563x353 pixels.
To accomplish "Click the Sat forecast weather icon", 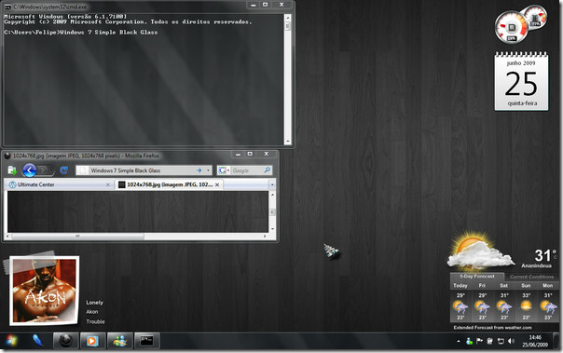I will [x=504, y=306].
